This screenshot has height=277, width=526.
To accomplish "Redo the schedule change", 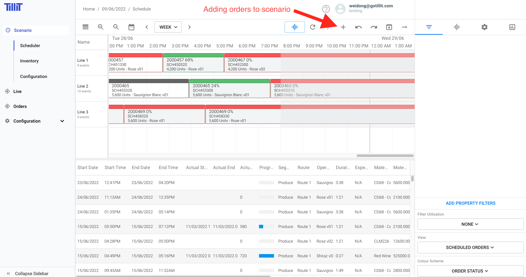I will coord(374,27).
